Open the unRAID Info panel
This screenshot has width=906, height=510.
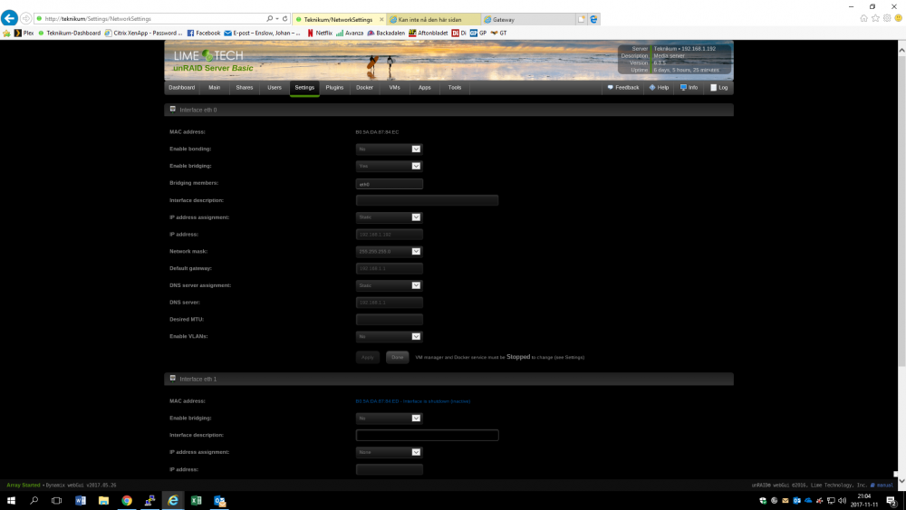tap(689, 88)
